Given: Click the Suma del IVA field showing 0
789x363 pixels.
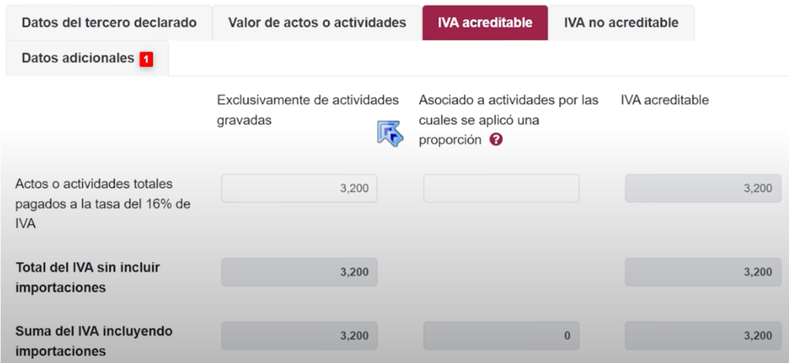Looking at the screenshot, I should tap(501, 335).
